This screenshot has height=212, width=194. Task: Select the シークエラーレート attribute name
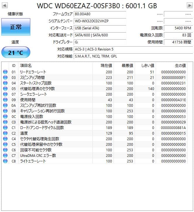[x=34, y=94]
